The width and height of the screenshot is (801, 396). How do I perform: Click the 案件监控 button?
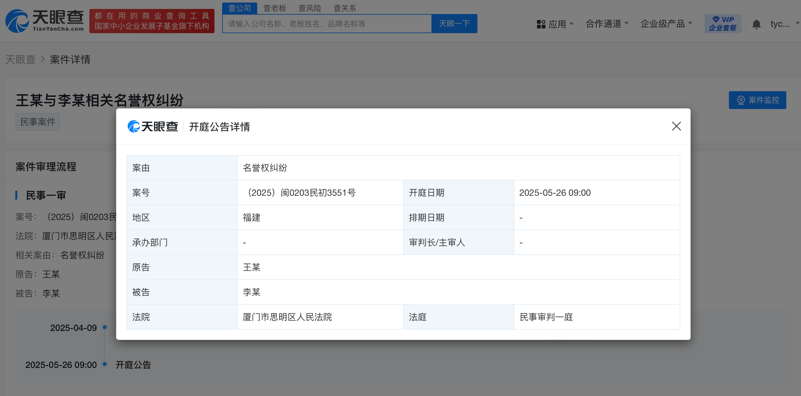[x=757, y=100]
